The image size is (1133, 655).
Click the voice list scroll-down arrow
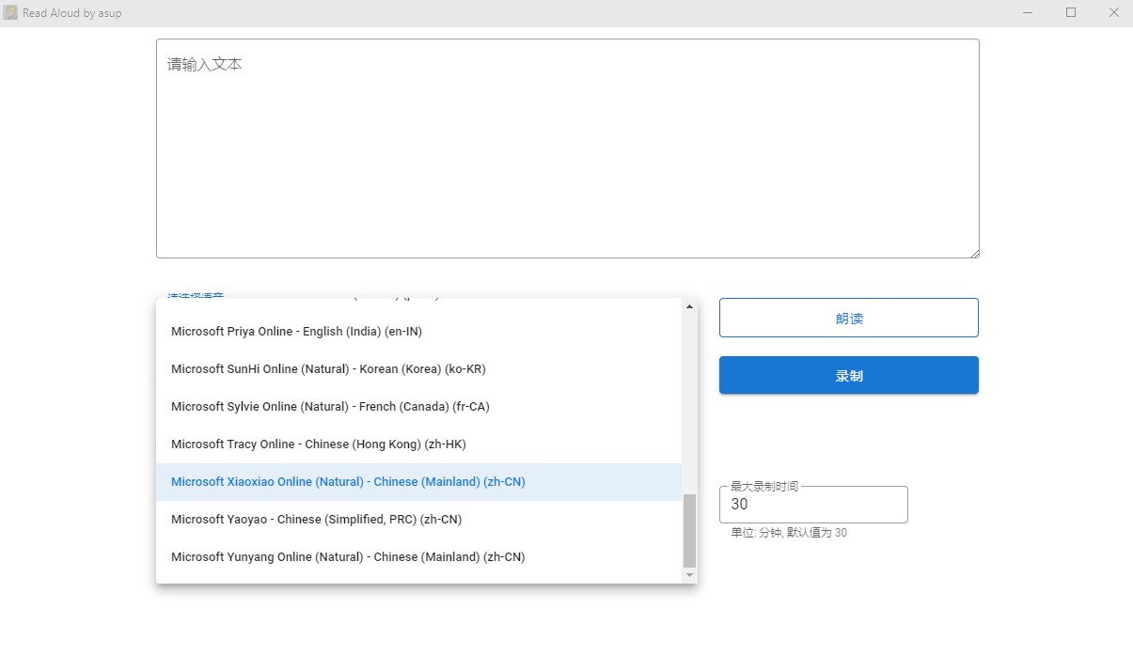point(689,574)
